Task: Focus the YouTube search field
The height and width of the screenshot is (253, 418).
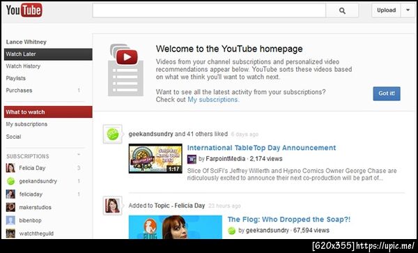Action: click(209, 10)
